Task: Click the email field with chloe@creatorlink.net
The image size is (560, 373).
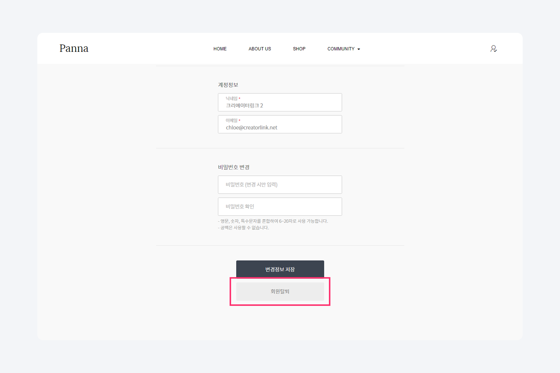Action: tap(280, 128)
